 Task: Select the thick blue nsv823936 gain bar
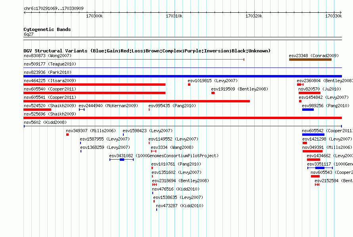182,76
